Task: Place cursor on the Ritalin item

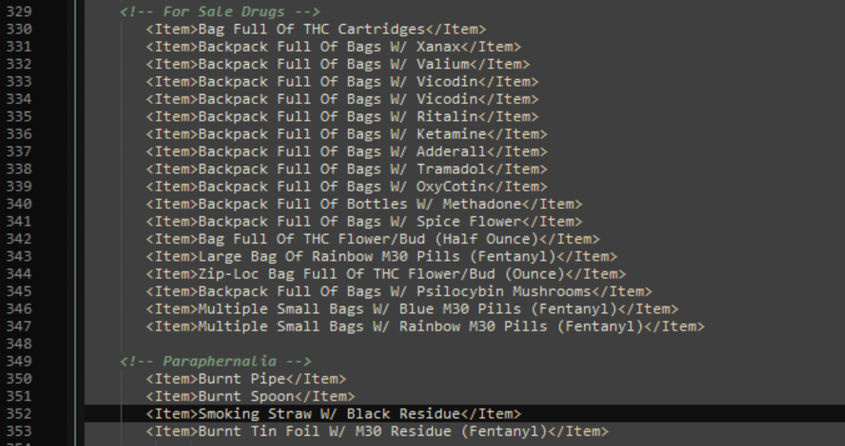Action: 341,116
